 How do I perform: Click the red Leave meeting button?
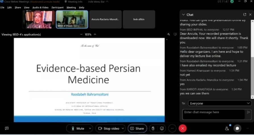(x=183, y=128)
